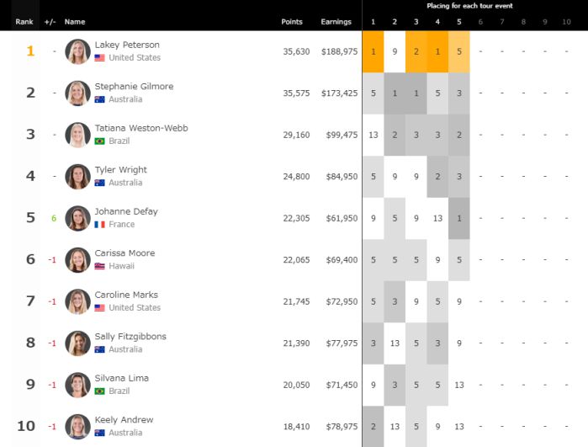
Task: Select tour event 5 column header
Action: pyautogui.click(x=459, y=22)
